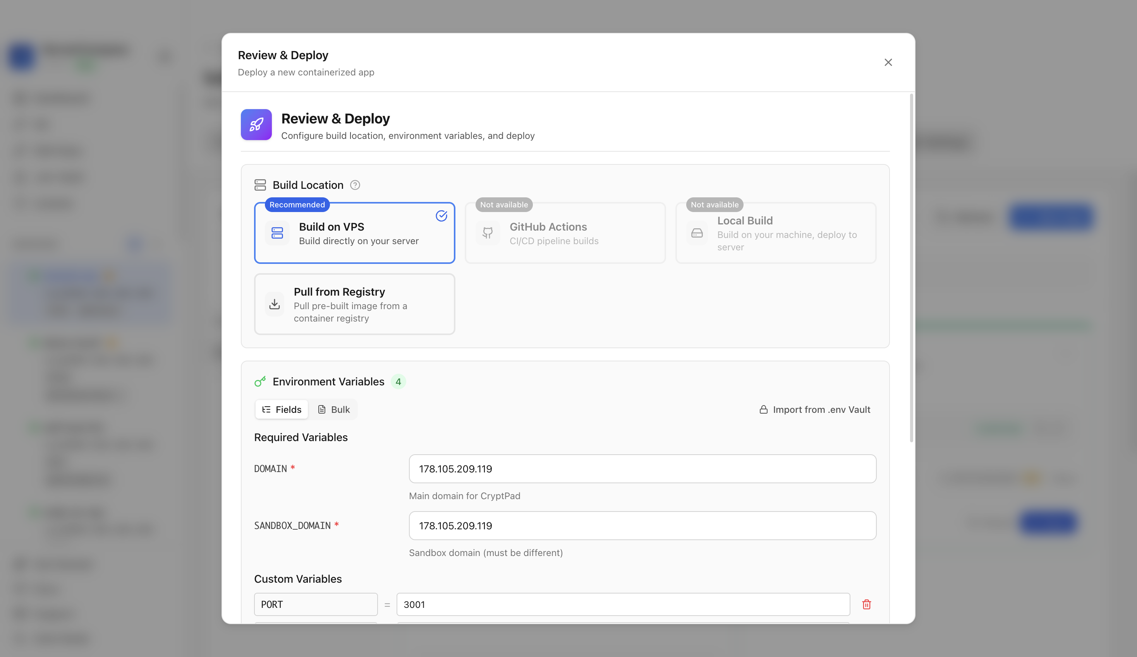Click the Custom Variables heading
This screenshot has height=657, width=1137.
298,579
